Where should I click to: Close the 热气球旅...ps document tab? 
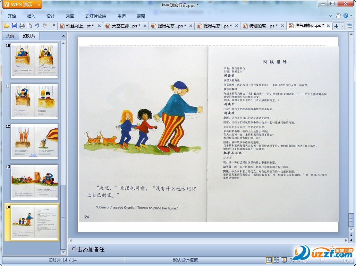(328, 26)
